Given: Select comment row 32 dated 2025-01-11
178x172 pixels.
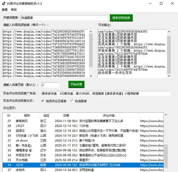Looking at the screenshot, I should (83, 145).
